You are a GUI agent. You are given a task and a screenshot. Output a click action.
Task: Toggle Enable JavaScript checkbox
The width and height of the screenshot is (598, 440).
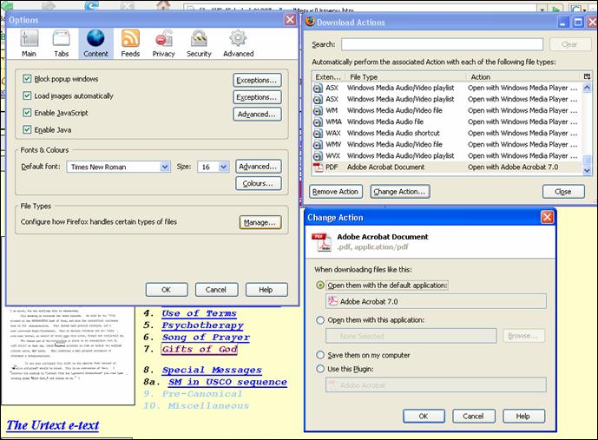(28, 113)
